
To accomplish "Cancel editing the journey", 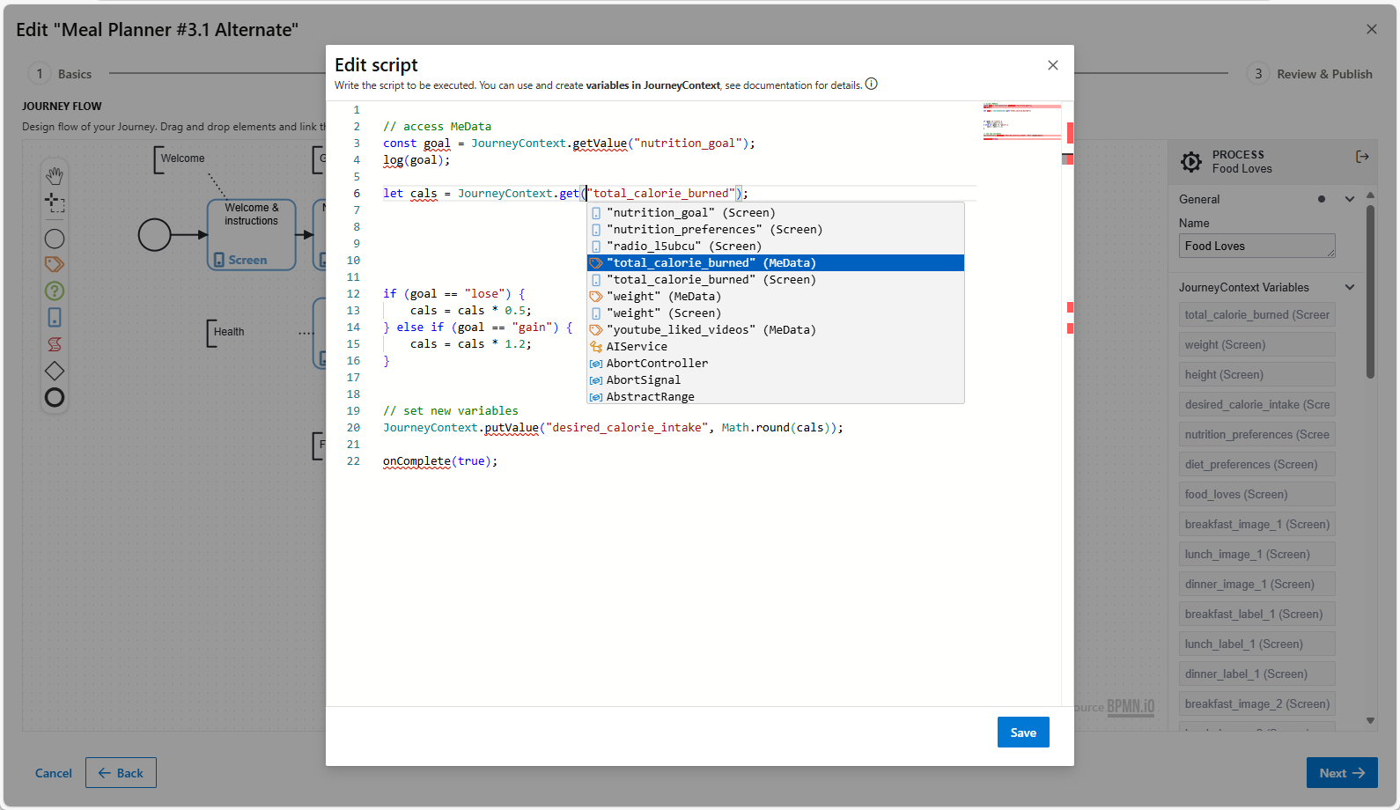I will pyautogui.click(x=54, y=773).
